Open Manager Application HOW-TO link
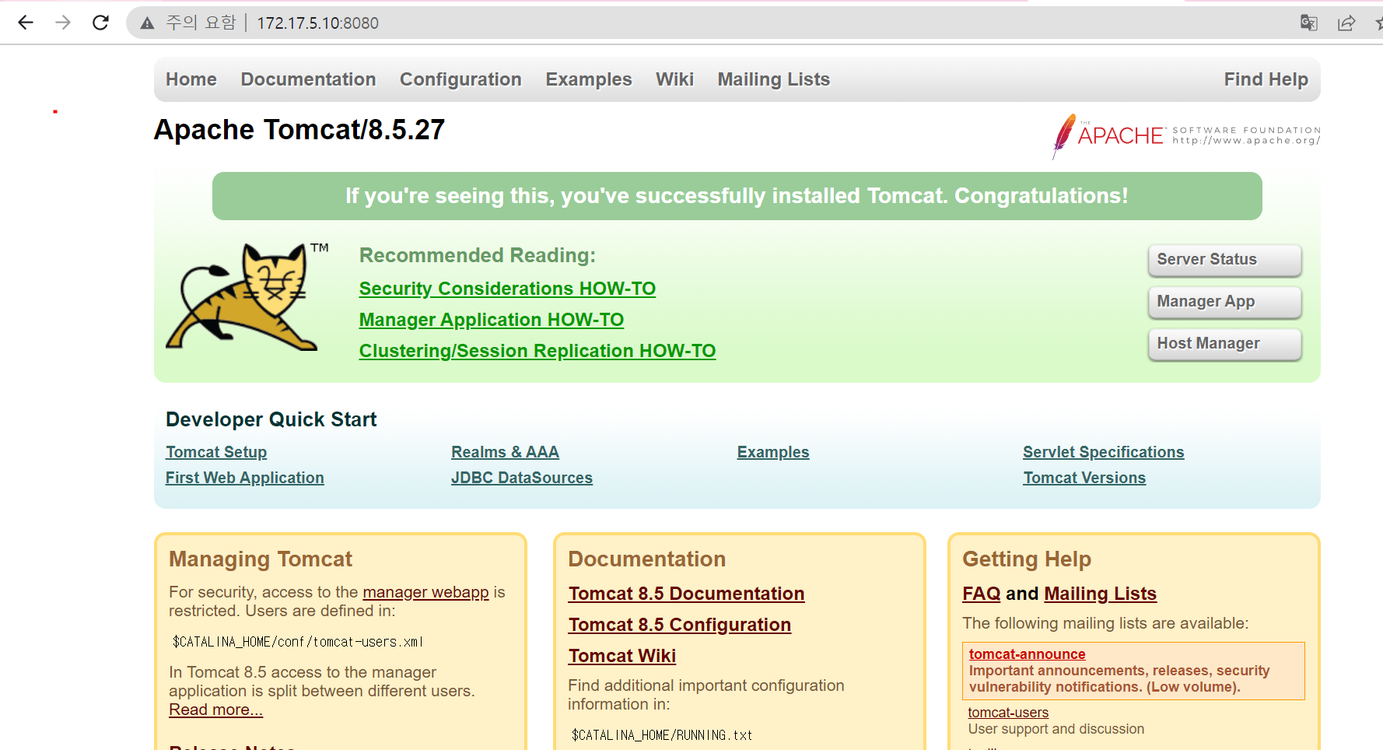This screenshot has width=1383, height=750. (x=492, y=320)
